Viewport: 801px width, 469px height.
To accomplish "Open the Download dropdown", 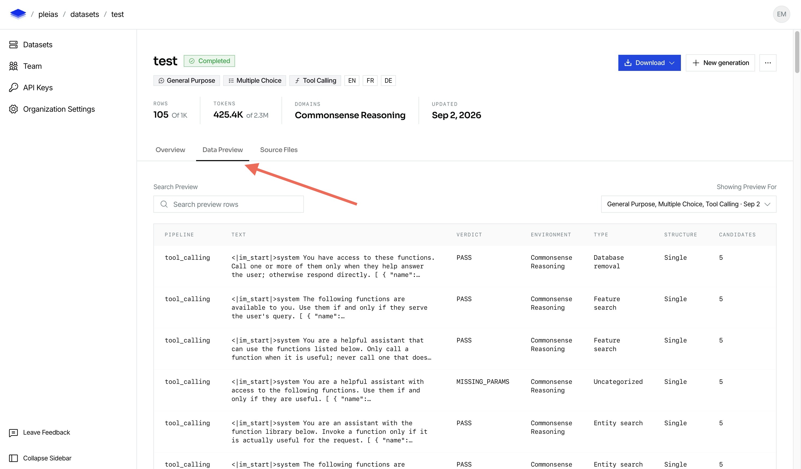I will click(x=650, y=63).
